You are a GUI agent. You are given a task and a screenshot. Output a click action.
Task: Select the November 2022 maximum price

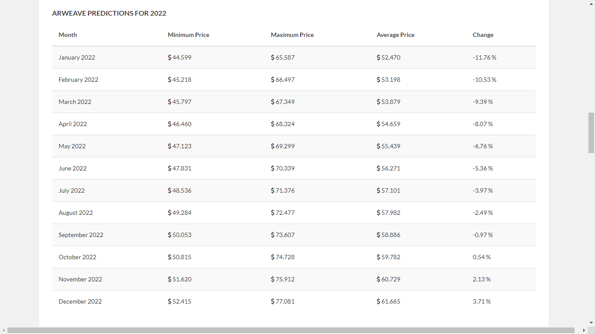(x=283, y=279)
